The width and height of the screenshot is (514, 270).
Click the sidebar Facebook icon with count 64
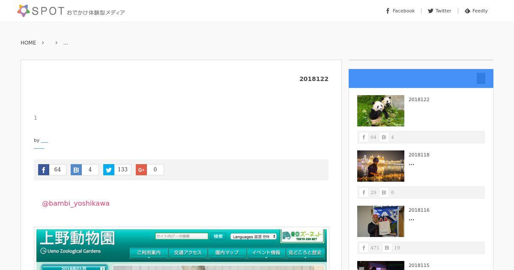[x=364, y=137]
